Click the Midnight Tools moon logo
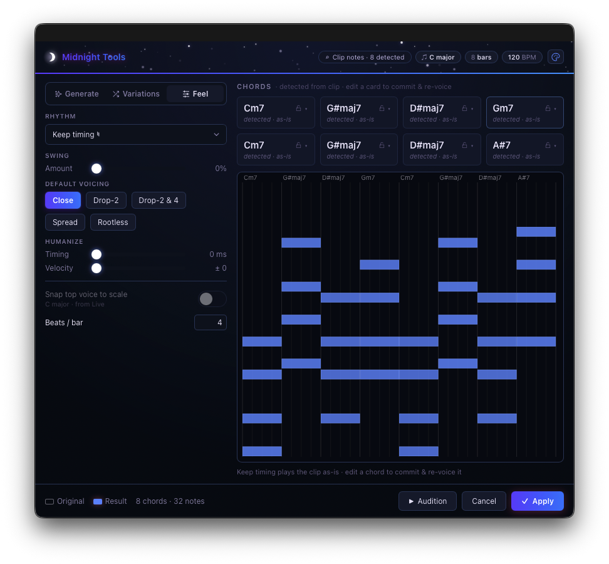609x564 pixels. (51, 57)
